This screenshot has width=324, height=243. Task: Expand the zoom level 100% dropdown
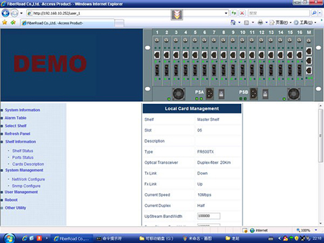point(316,230)
